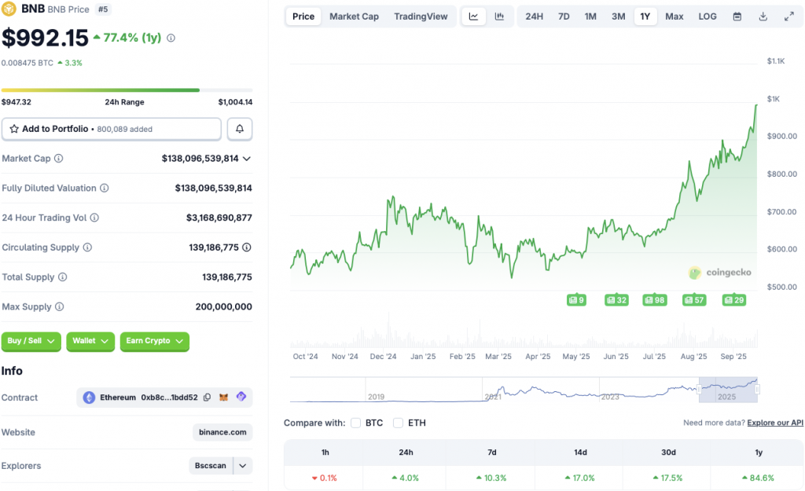Click the left handle of range slider
Image resolution: width=805 pixels, height=491 pixels.
coord(699,389)
